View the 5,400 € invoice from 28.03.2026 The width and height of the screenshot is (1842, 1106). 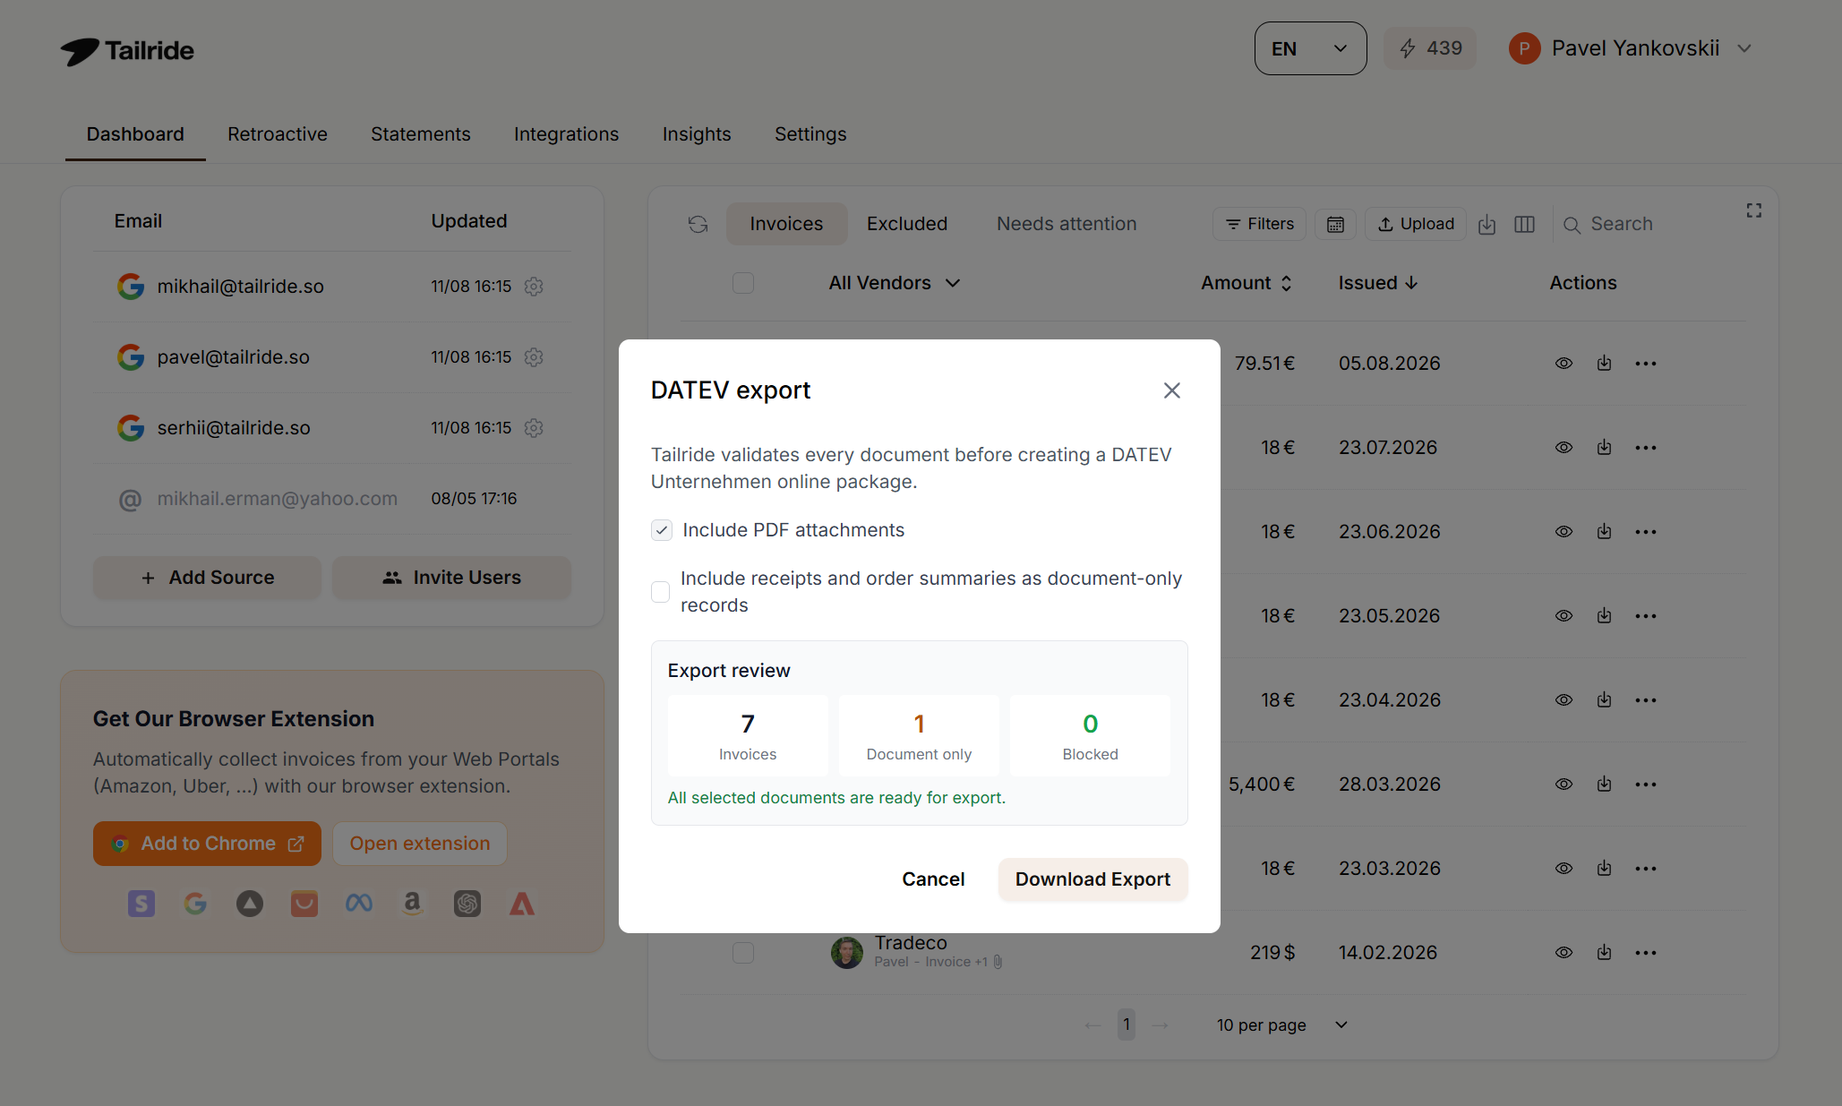click(1564, 784)
